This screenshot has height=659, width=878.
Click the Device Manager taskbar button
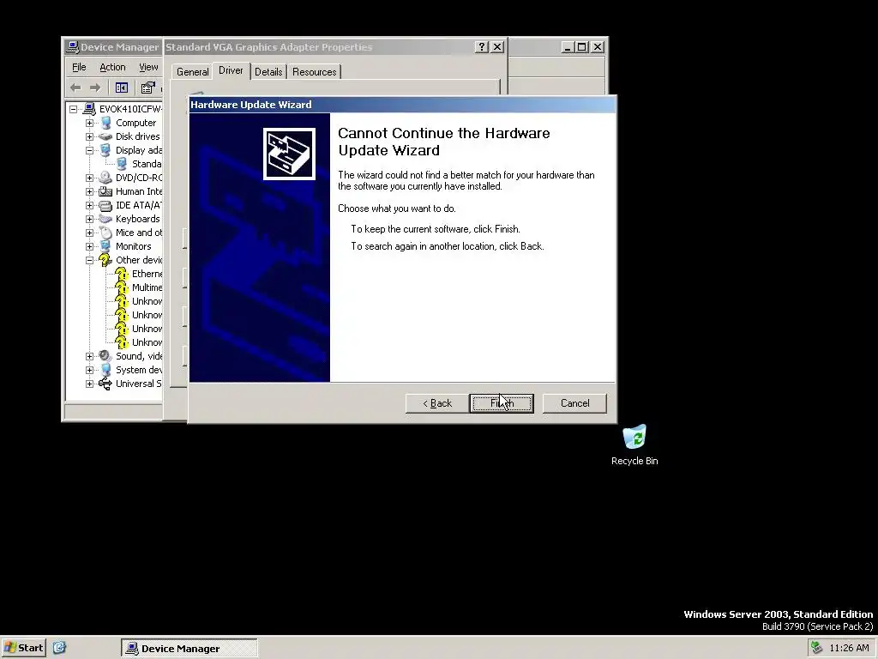[x=189, y=649]
